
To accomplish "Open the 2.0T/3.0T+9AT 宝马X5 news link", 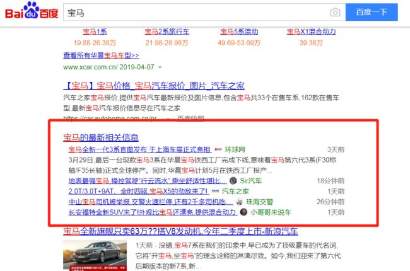I will point(138,192).
